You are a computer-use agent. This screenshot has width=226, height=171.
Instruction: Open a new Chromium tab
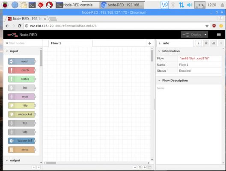(53, 19)
